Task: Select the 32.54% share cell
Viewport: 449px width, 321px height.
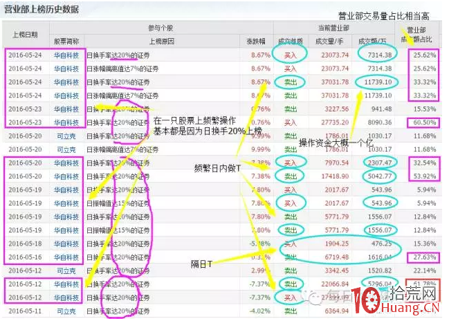Action: (x=424, y=163)
